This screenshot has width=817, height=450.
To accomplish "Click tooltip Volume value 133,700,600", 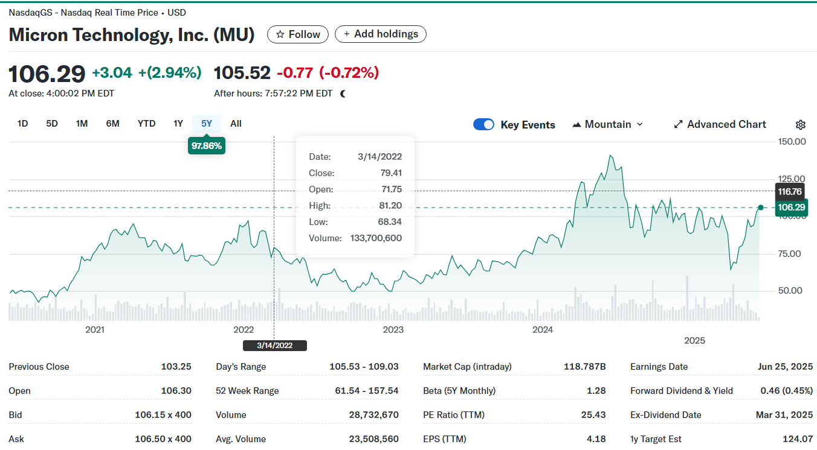I will click(x=376, y=238).
